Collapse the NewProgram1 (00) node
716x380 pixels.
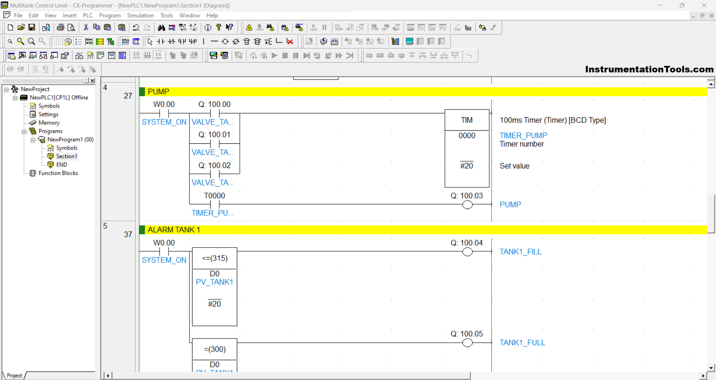coord(33,140)
